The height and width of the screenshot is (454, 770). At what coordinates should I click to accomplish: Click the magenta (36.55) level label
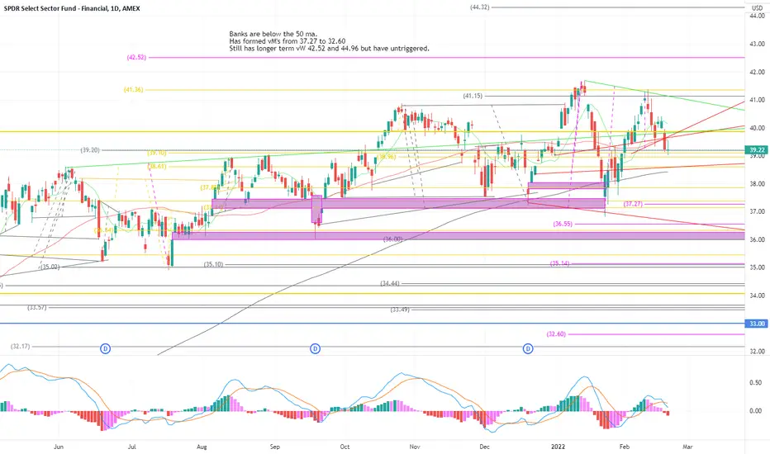pyautogui.click(x=563, y=224)
